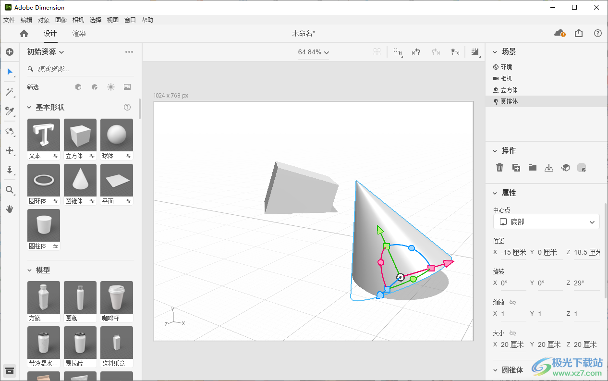
Task: Open the resources panel more options (…)
Action: [x=129, y=52]
